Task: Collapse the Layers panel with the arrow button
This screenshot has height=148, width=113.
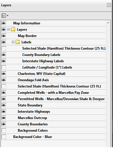Action: [109, 5]
